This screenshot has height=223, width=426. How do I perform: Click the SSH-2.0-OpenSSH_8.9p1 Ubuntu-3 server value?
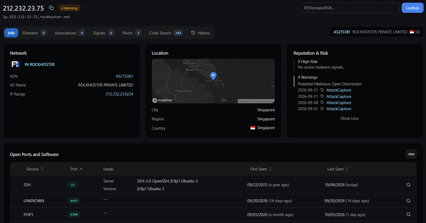pyautogui.click(x=167, y=181)
